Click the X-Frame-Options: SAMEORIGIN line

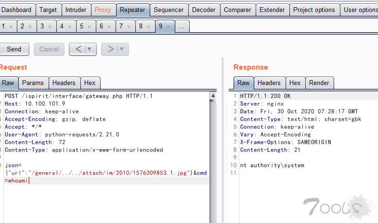click(286, 142)
